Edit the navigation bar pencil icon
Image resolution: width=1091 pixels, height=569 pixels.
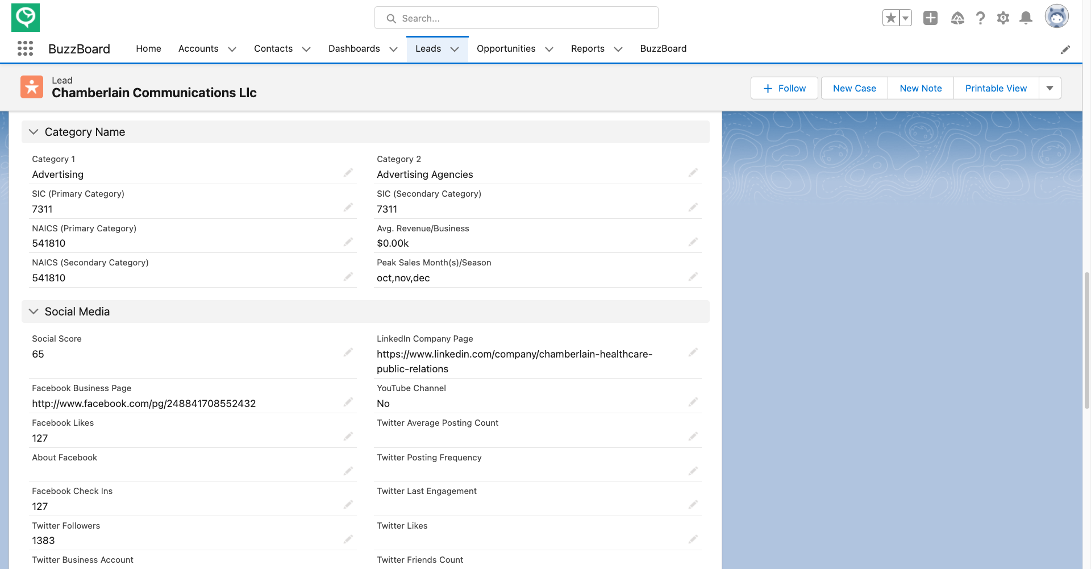[1065, 49]
